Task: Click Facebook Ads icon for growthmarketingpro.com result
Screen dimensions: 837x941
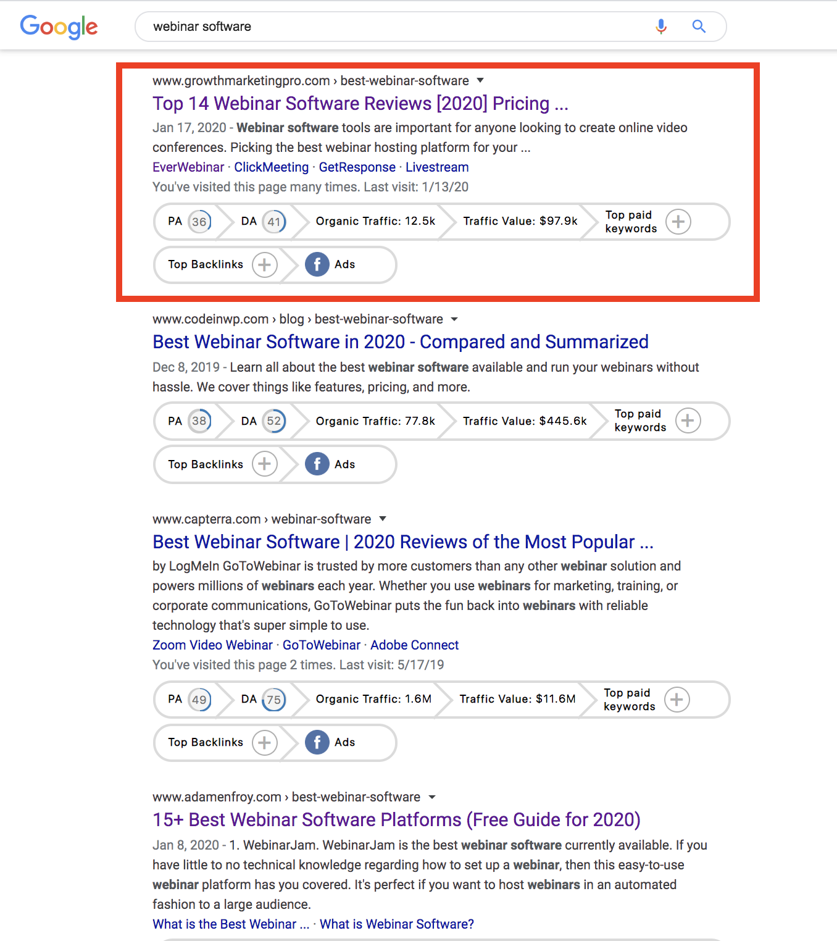Action: pyautogui.click(x=317, y=265)
